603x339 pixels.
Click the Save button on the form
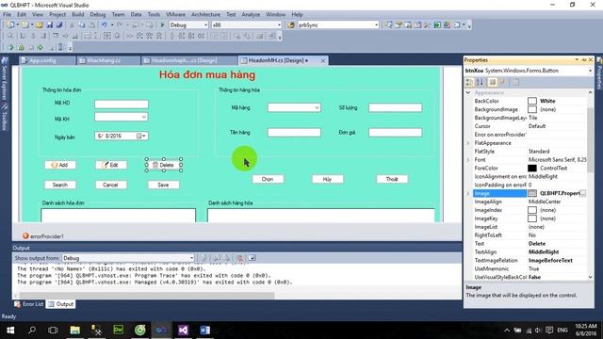click(163, 185)
